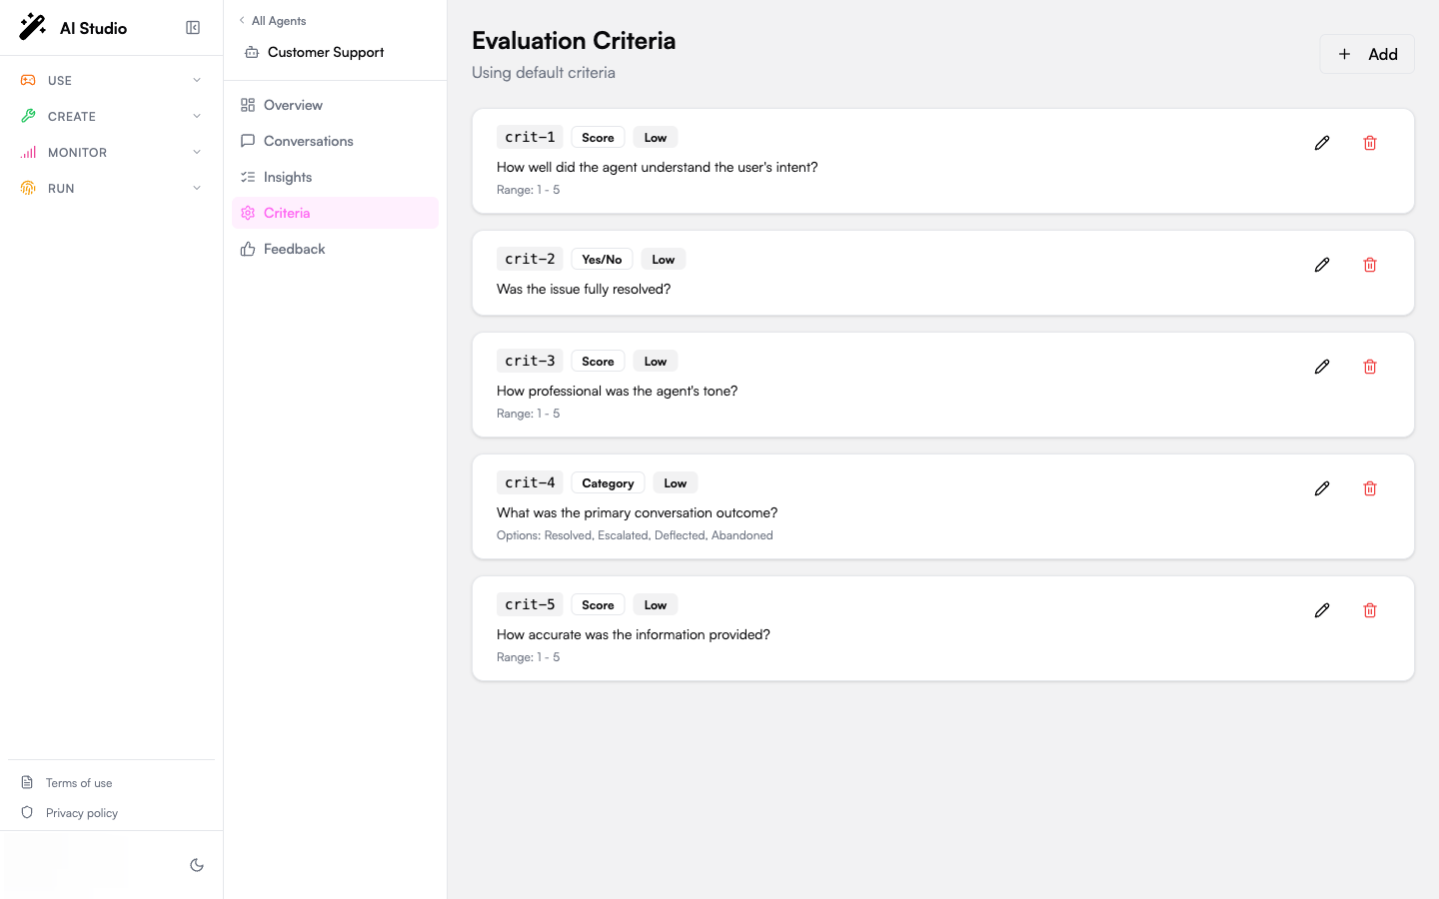Edit criterion crit-2 with pencil icon

[1322, 265]
